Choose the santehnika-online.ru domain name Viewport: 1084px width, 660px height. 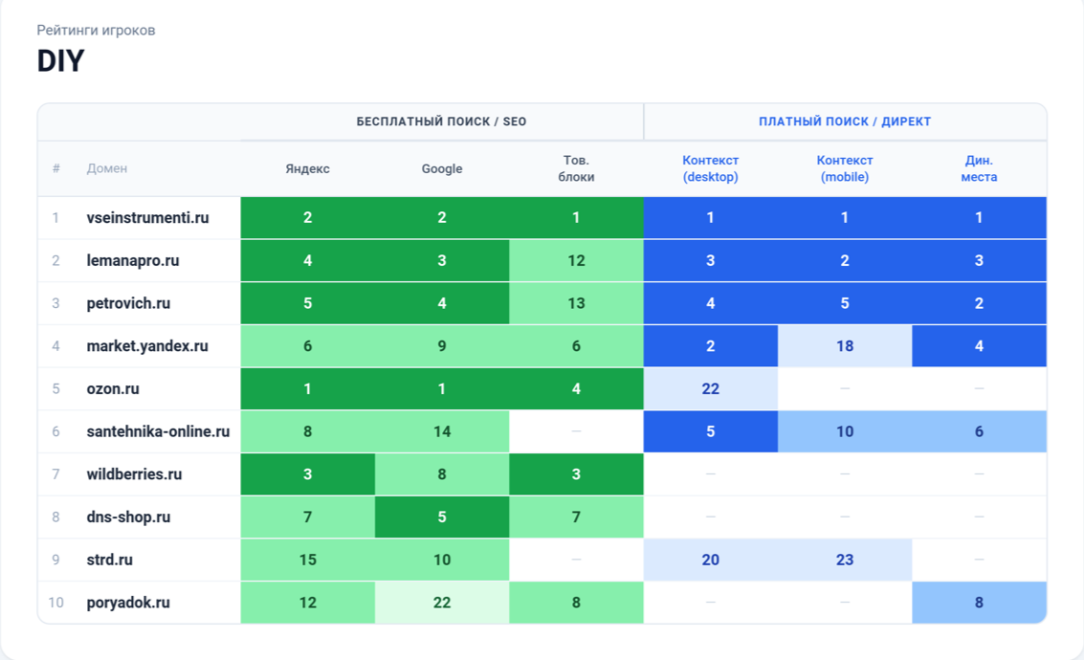158,432
